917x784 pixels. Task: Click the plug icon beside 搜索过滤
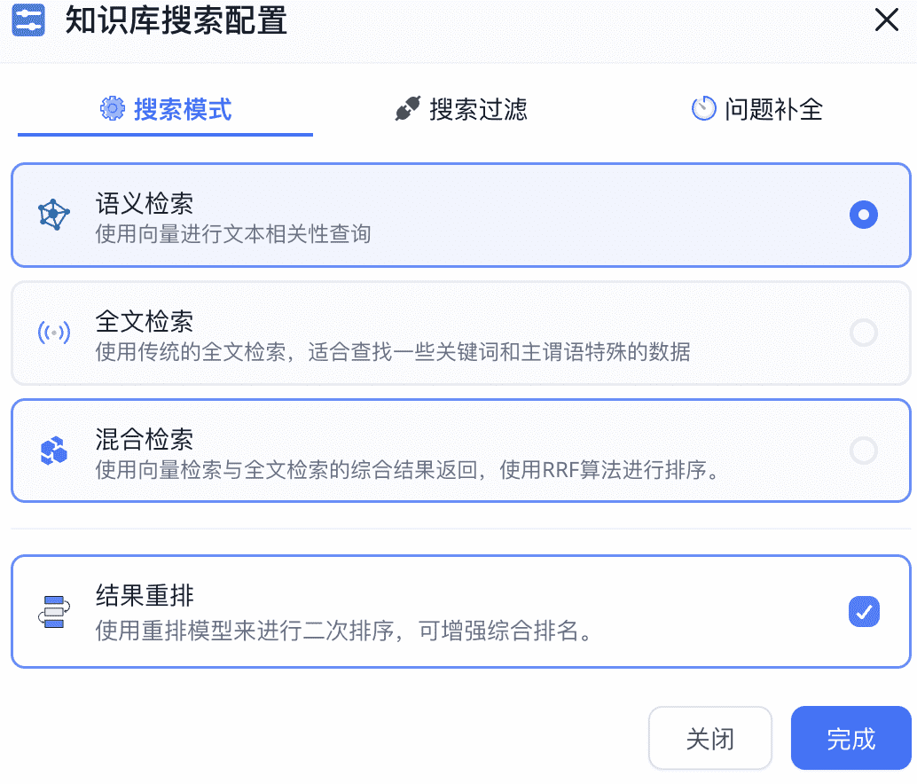(407, 109)
